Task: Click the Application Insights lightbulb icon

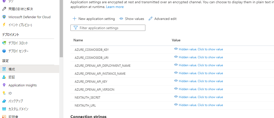Action: pyautogui.click(x=4, y=85)
